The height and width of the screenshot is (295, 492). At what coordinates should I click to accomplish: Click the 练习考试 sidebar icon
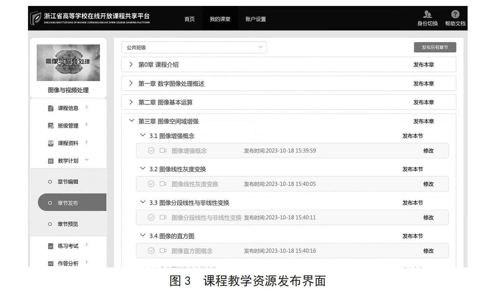(51, 246)
